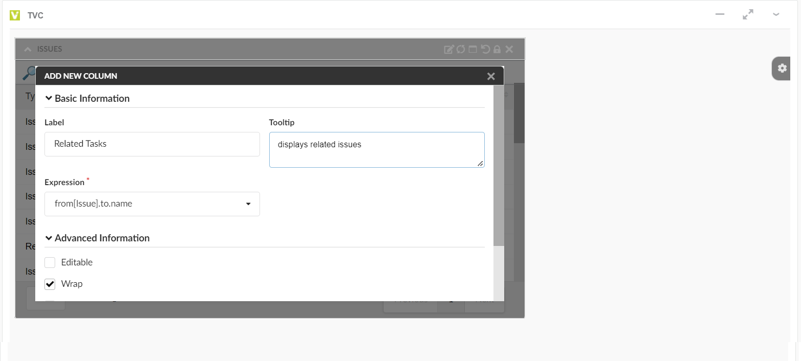Collapse the Advanced Information section
801x361 pixels.
click(49, 238)
